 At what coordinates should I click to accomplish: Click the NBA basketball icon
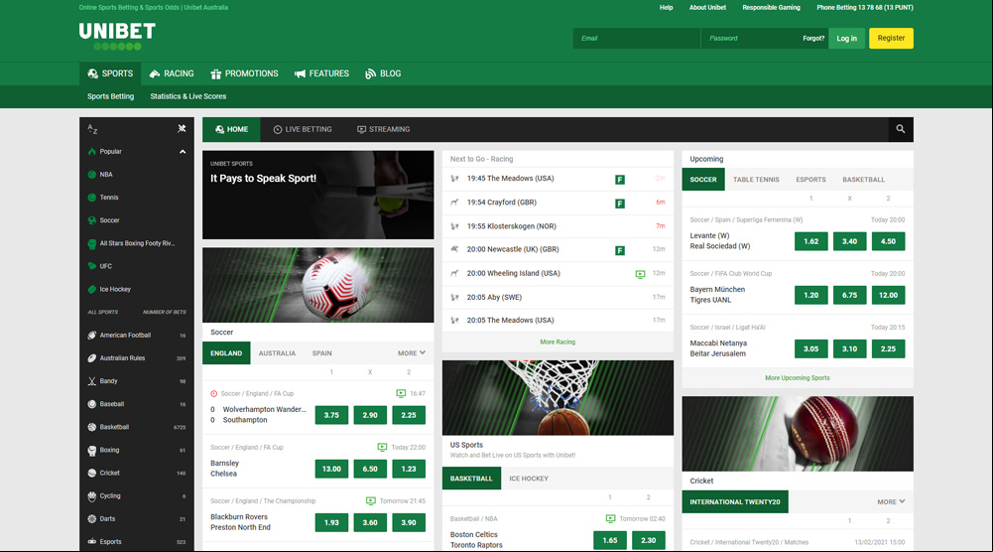[x=92, y=175]
